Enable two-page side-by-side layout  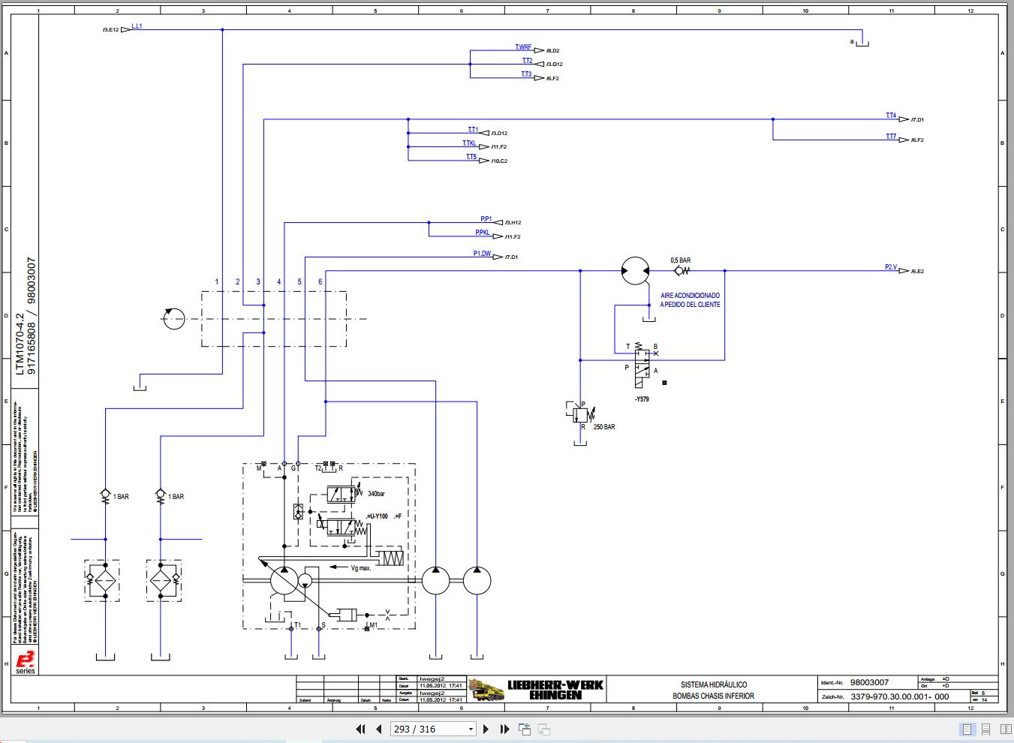1004,729
